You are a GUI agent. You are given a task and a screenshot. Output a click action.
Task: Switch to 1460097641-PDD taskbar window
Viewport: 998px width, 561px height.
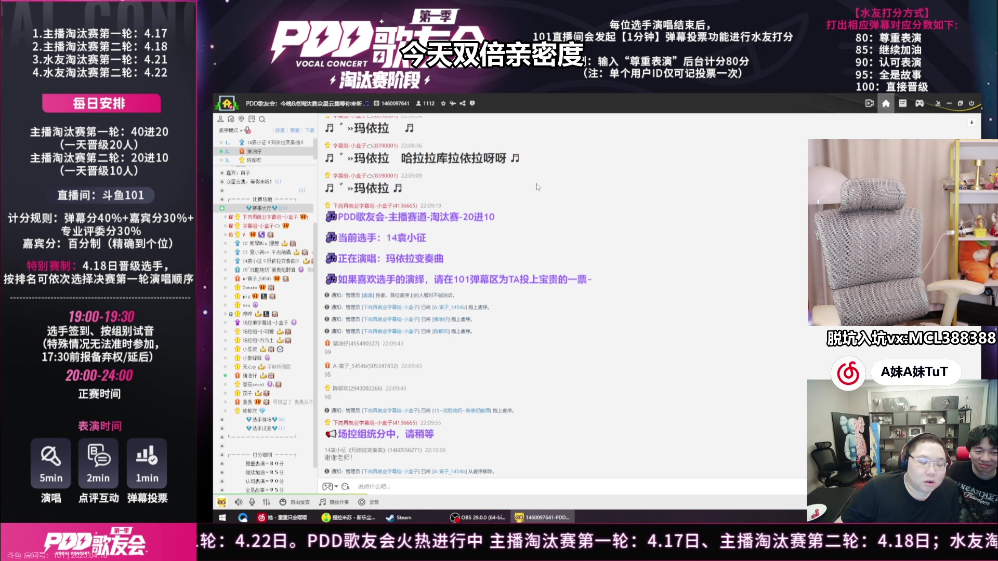tap(544, 517)
